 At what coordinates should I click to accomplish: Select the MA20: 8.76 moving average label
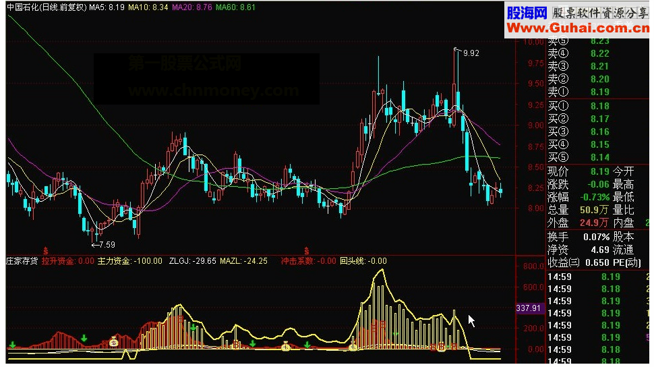click(x=192, y=7)
